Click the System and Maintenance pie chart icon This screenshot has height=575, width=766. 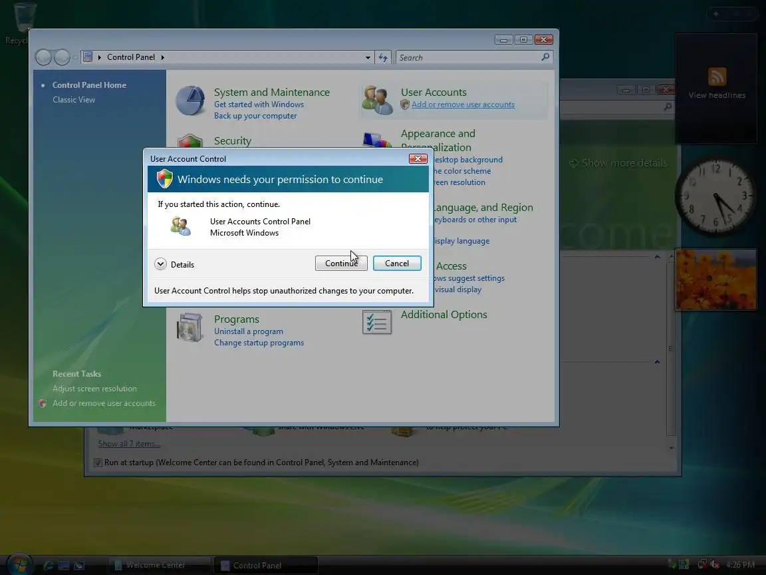pyautogui.click(x=190, y=100)
